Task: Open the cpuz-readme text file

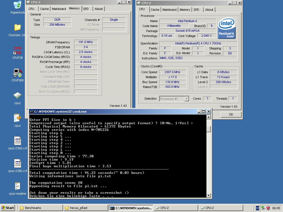Action: pyautogui.click(x=17, y=186)
